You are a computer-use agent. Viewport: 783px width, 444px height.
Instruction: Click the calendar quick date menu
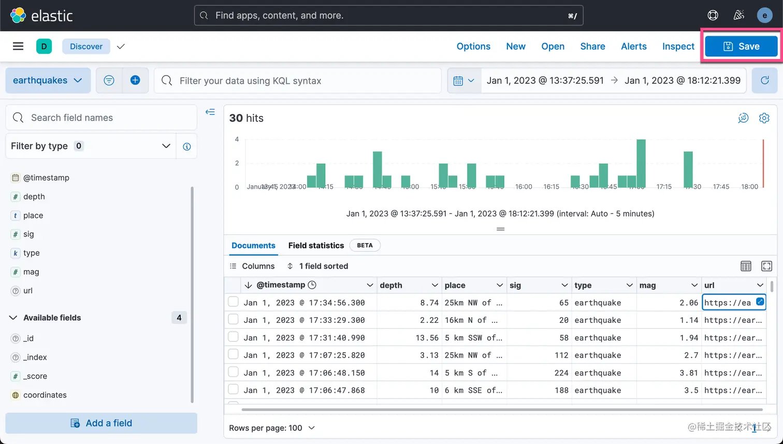coord(464,80)
